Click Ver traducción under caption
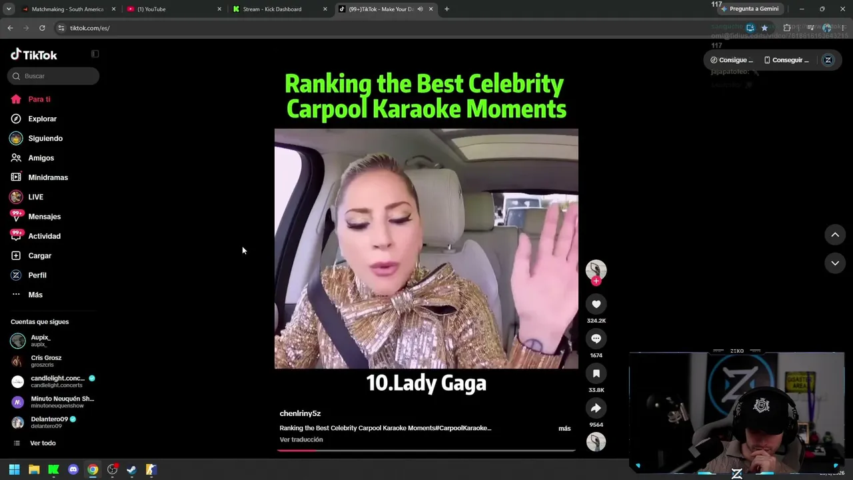The width and height of the screenshot is (853, 480). (301, 440)
